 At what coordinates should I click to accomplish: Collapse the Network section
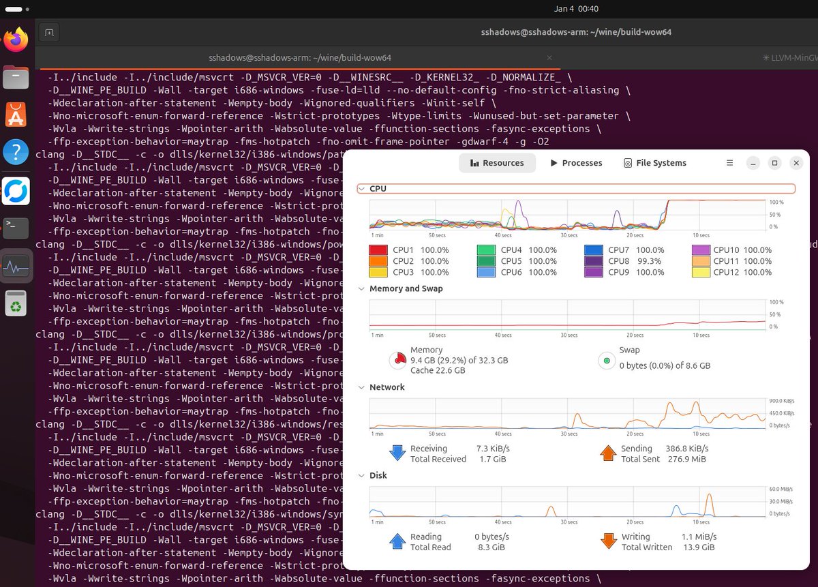point(361,387)
